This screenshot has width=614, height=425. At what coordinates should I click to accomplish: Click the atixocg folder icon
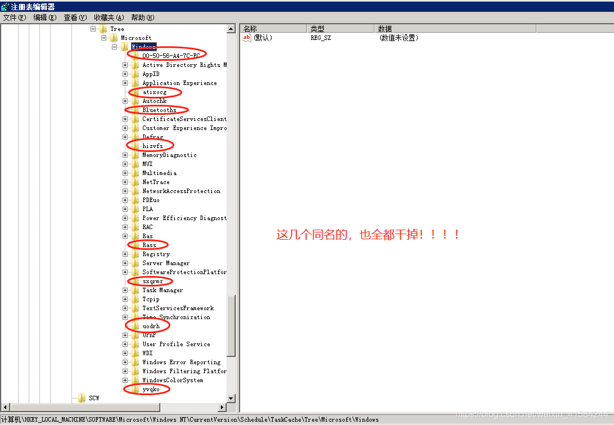136,92
